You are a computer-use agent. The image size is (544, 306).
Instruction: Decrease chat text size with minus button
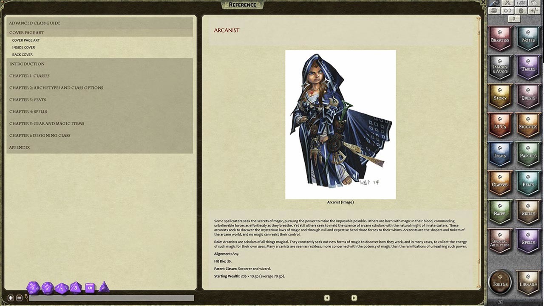point(19,297)
